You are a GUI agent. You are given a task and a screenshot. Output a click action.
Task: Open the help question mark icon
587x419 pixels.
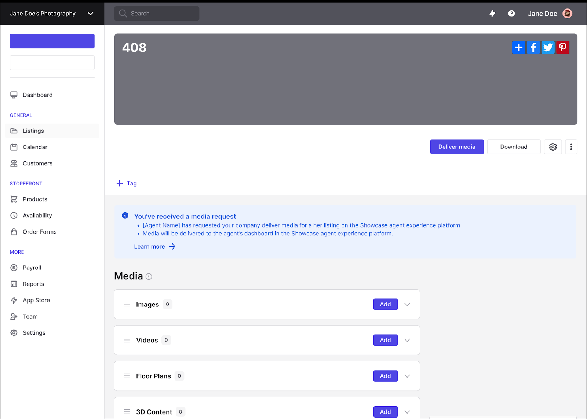(x=511, y=14)
